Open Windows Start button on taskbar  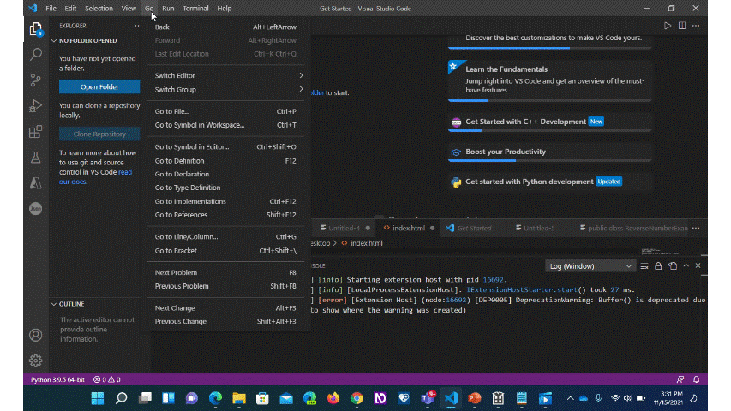(x=98, y=398)
